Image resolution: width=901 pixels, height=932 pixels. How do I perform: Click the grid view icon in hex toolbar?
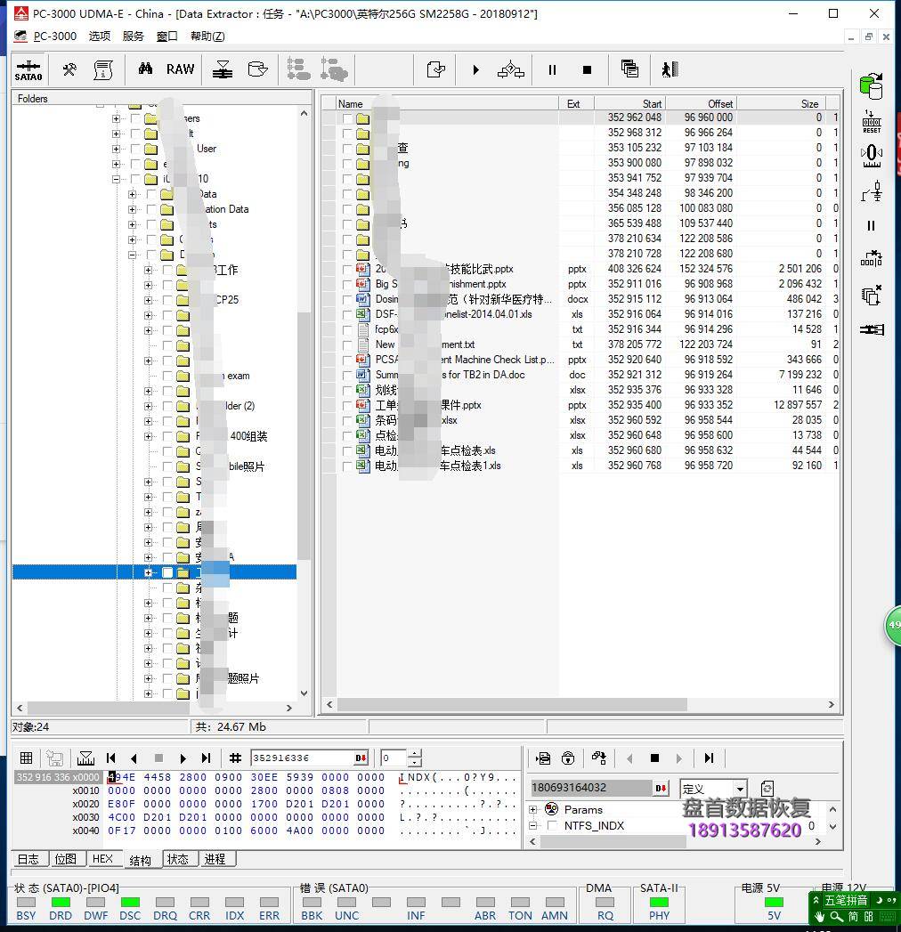coord(27,758)
